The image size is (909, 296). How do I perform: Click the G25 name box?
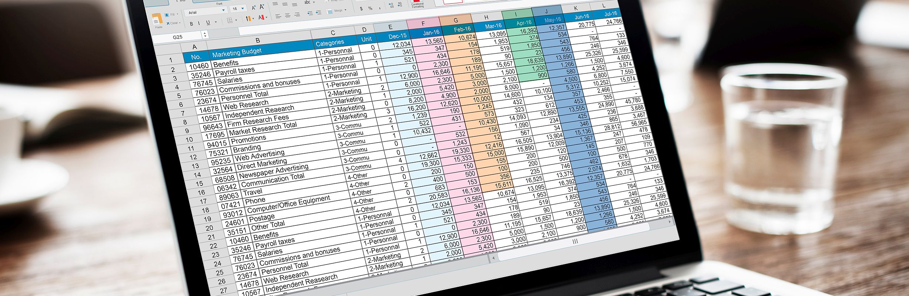[177, 37]
